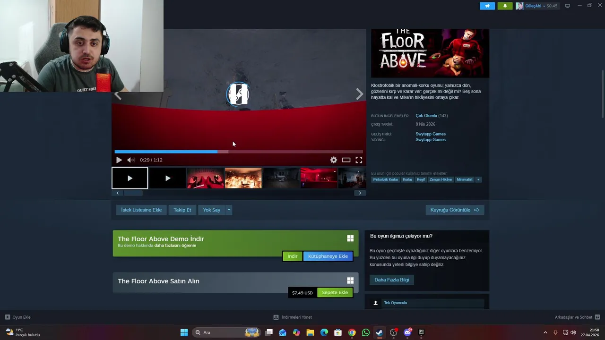Open File Explorer from taskbar

[x=310, y=332]
